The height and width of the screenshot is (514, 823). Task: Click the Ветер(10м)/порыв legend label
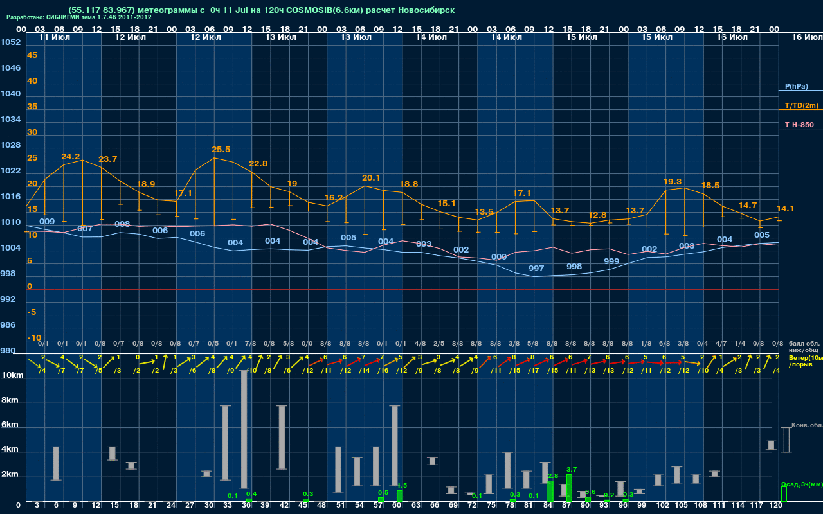point(806,360)
